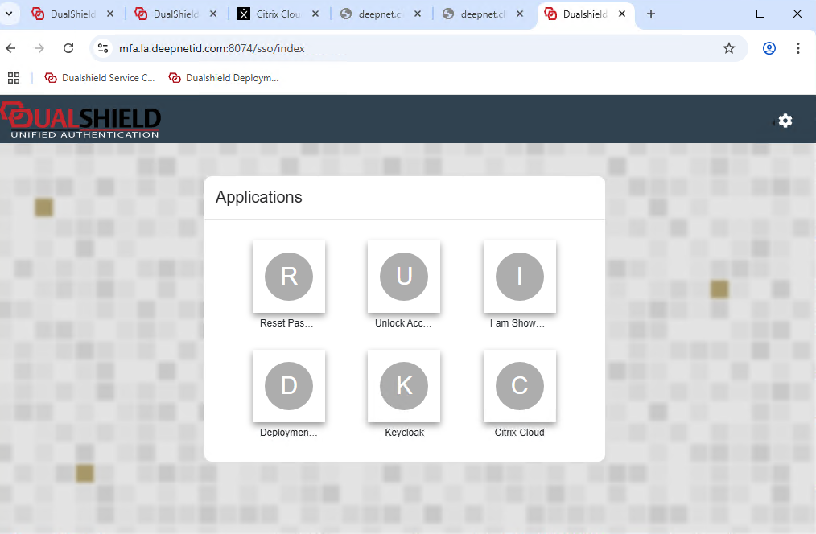816x534 pixels.
Task: Bookmark this page with the star icon
Action: tap(729, 48)
